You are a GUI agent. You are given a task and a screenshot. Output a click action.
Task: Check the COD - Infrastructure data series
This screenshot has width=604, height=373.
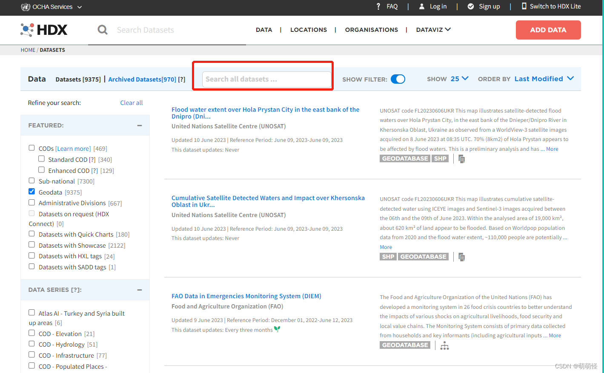click(x=31, y=355)
